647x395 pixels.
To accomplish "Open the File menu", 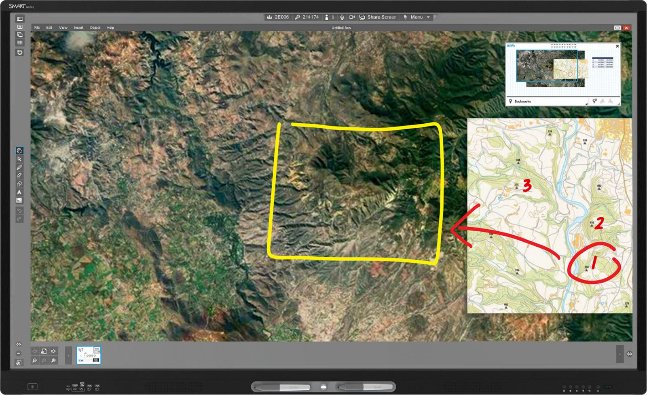I will 37,28.
